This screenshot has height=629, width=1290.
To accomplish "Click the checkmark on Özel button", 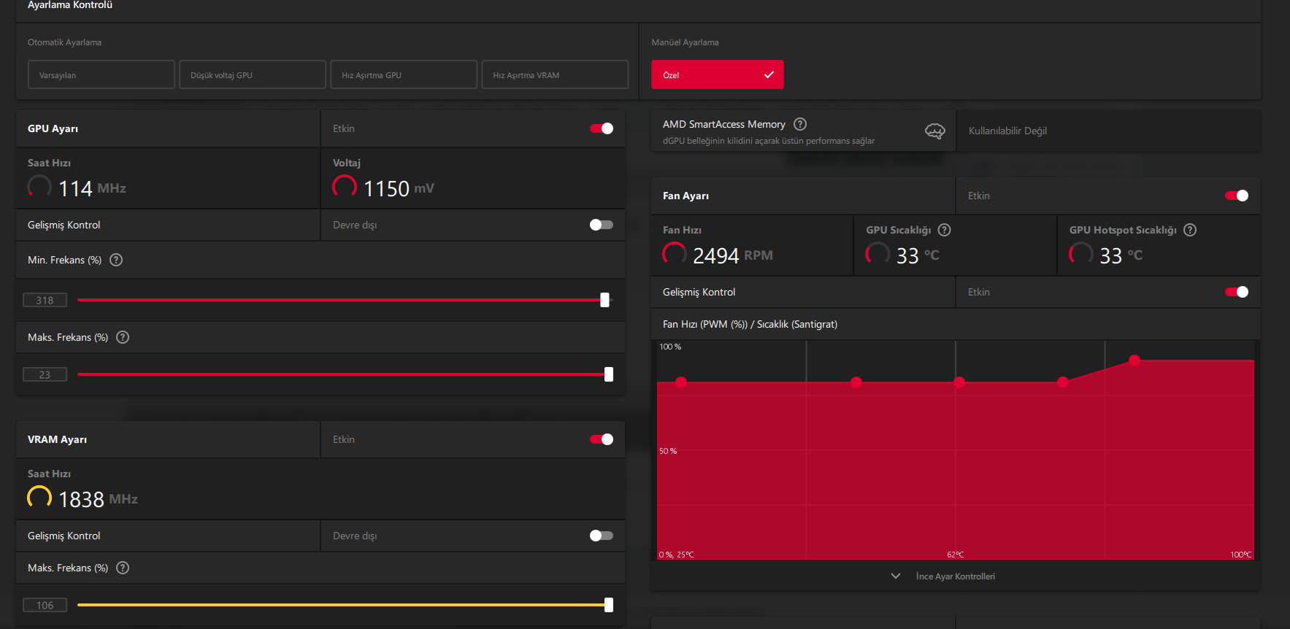I will [x=769, y=74].
